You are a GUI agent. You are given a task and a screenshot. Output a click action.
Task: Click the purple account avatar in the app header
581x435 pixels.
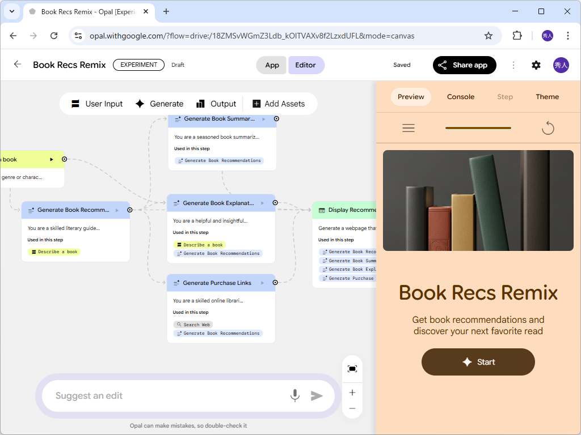click(x=561, y=65)
